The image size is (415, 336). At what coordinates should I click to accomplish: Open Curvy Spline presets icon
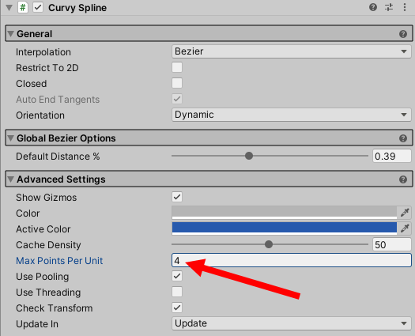[x=389, y=7]
